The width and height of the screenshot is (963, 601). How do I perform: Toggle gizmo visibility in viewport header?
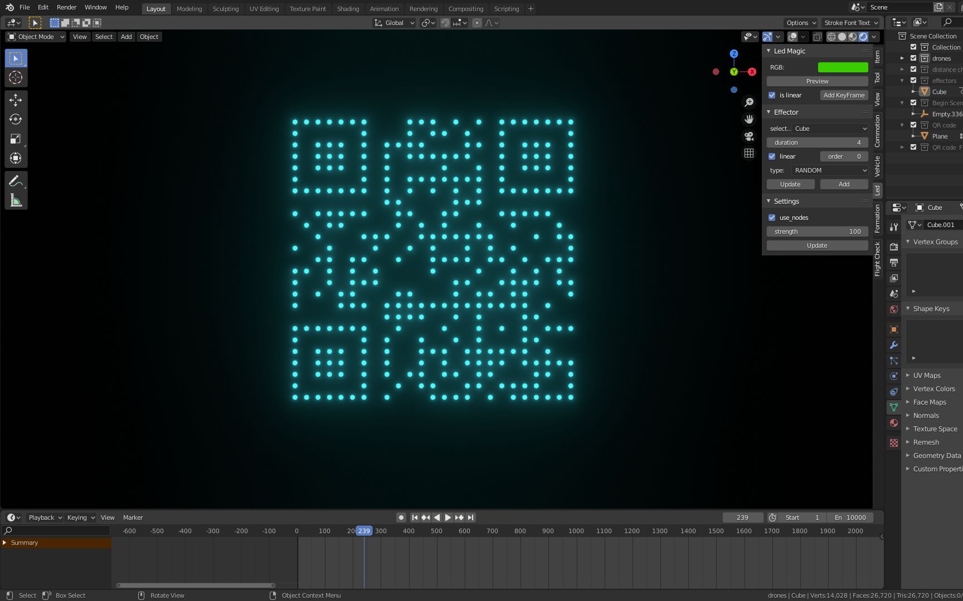pyautogui.click(x=767, y=37)
